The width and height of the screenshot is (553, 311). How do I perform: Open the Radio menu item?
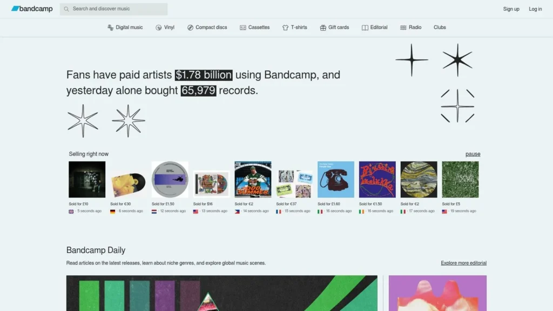pos(411,28)
